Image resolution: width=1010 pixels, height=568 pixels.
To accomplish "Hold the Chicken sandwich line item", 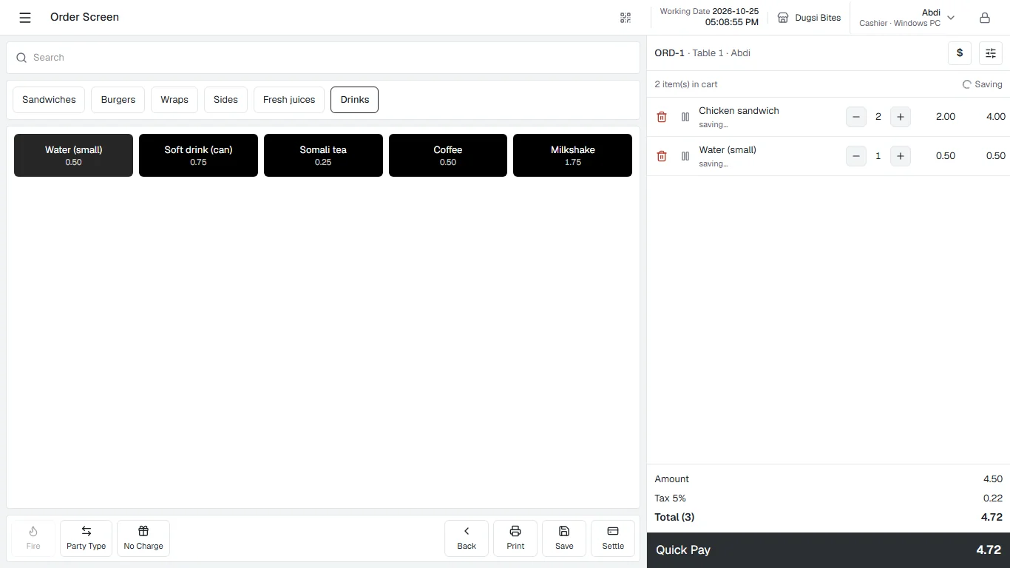I will 685,117.
